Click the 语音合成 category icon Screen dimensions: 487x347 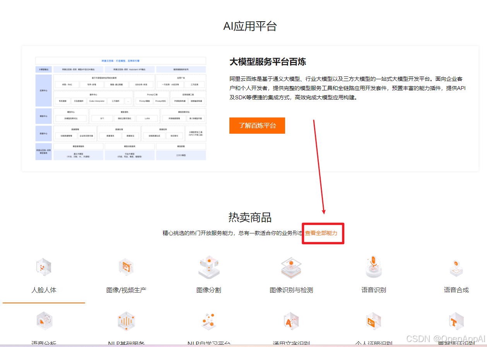(456, 268)
